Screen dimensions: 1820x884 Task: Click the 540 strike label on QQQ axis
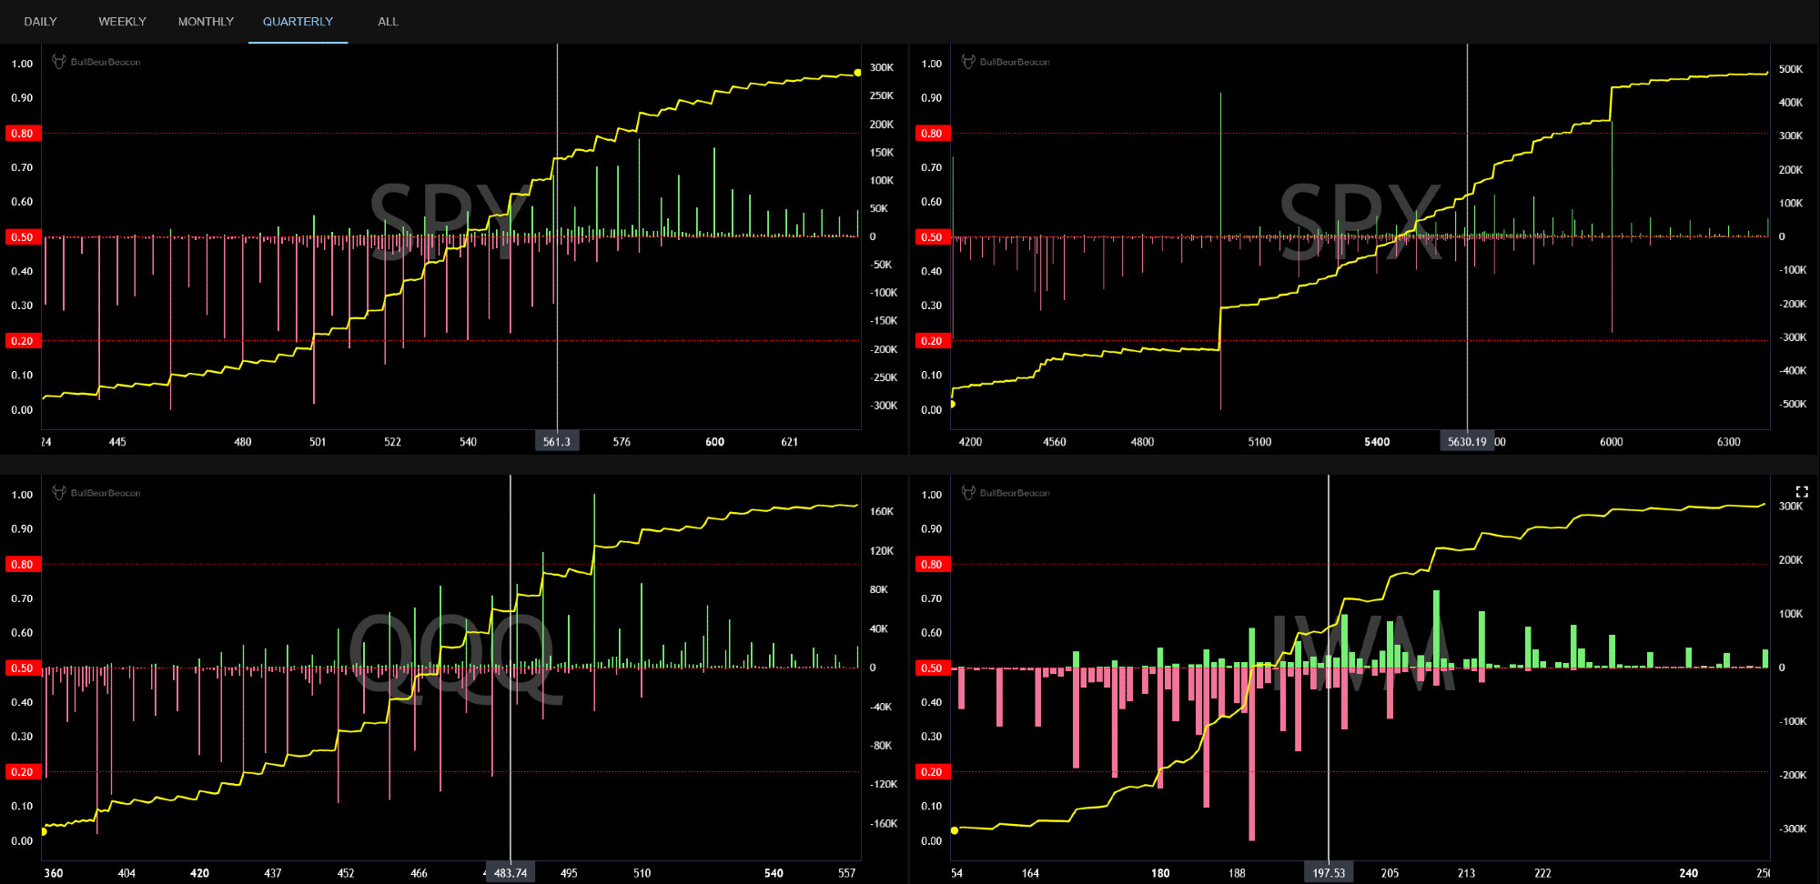pyautogui.click(x=773, y=873)
